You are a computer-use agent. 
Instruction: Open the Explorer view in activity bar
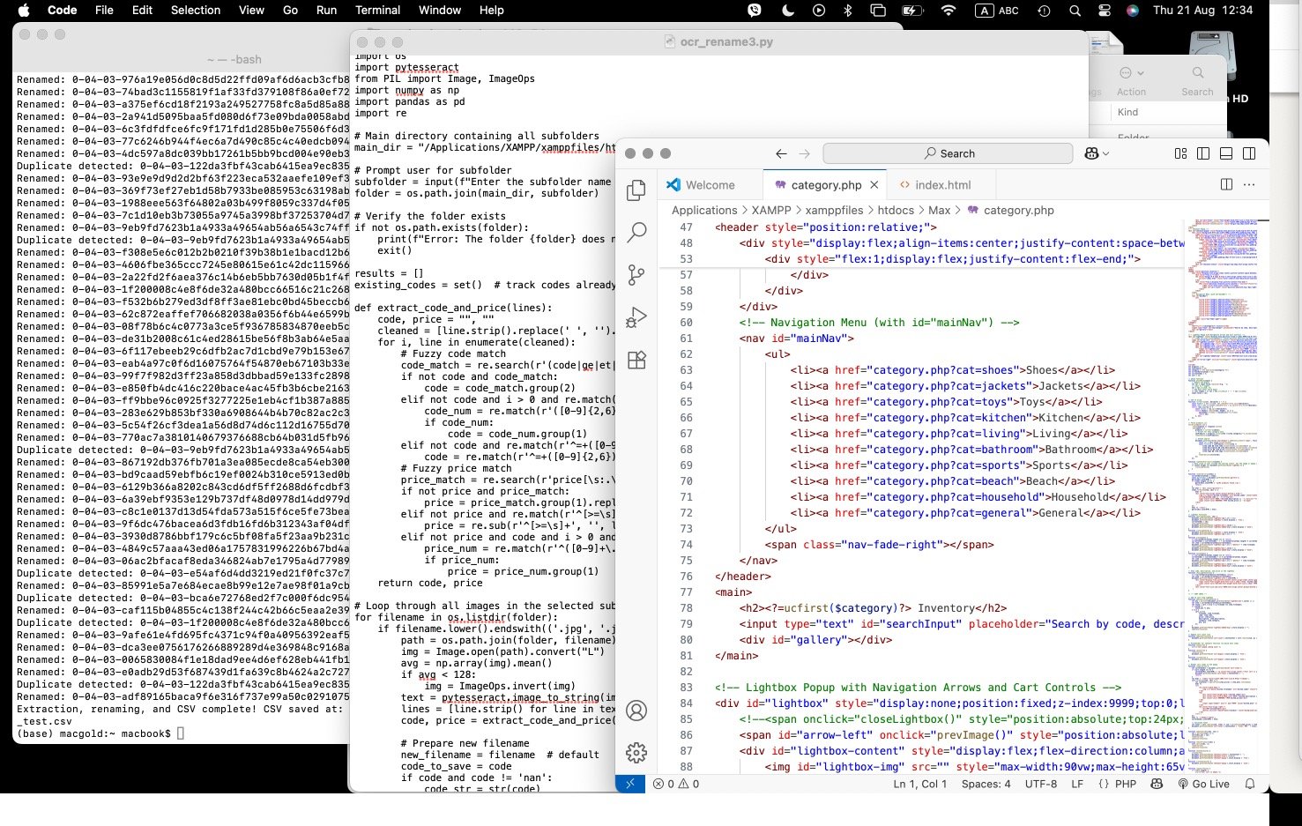click(636, 190)
